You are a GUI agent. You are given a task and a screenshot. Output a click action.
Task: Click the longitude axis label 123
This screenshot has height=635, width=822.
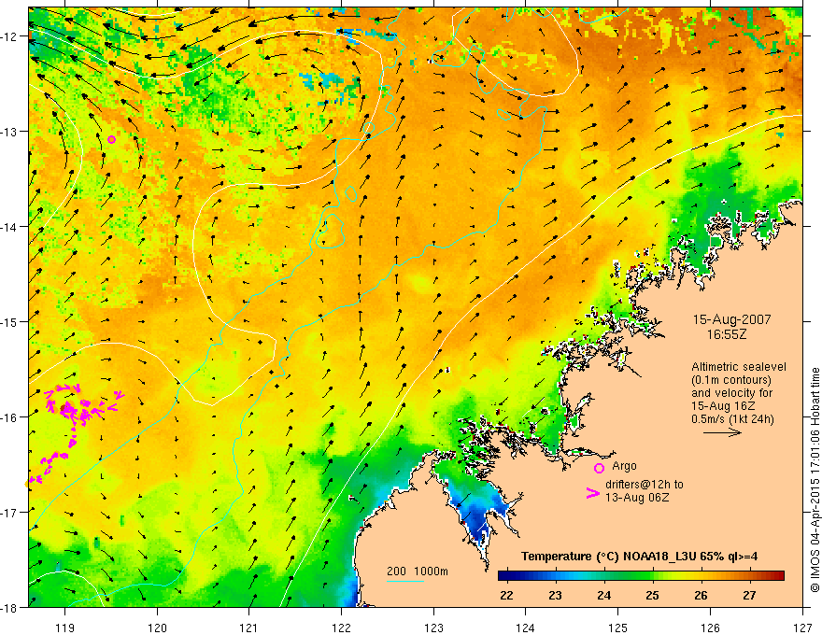[x=433, y=628]
